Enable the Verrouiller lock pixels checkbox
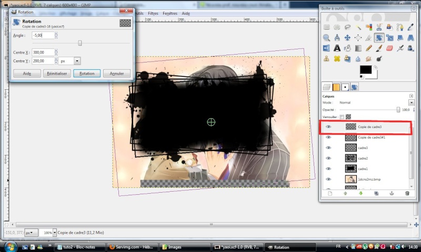The image size is (421, 252). click(x=342, y=117)
